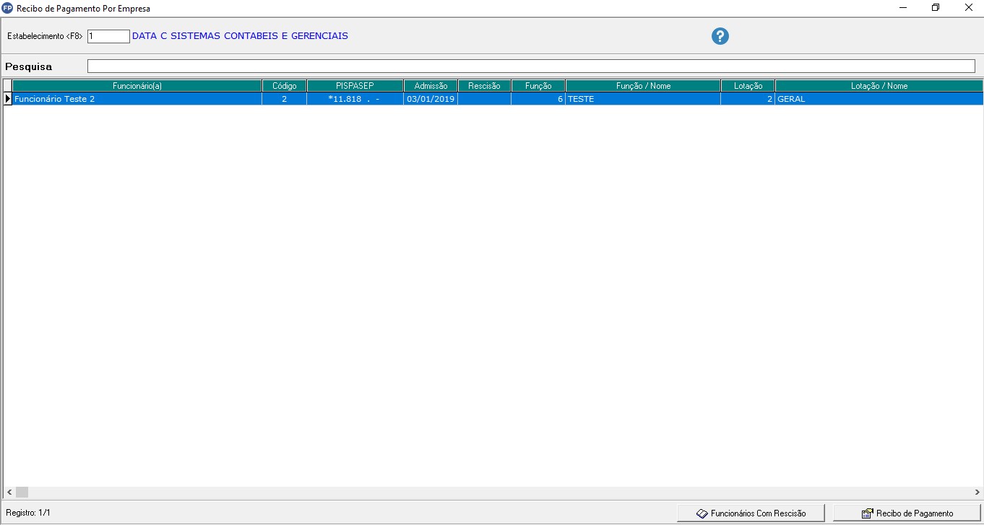This screenshot has height=525, width=984.
Task: Click the Função / Nome column header
Action: (643, 86)
